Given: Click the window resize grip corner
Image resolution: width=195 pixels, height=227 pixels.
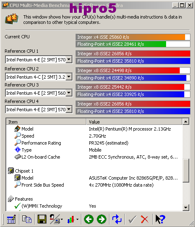Looking at the screenshot, I should (x=192, y=224).
